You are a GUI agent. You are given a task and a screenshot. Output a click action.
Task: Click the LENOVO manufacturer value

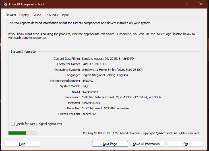coord(88,81)
